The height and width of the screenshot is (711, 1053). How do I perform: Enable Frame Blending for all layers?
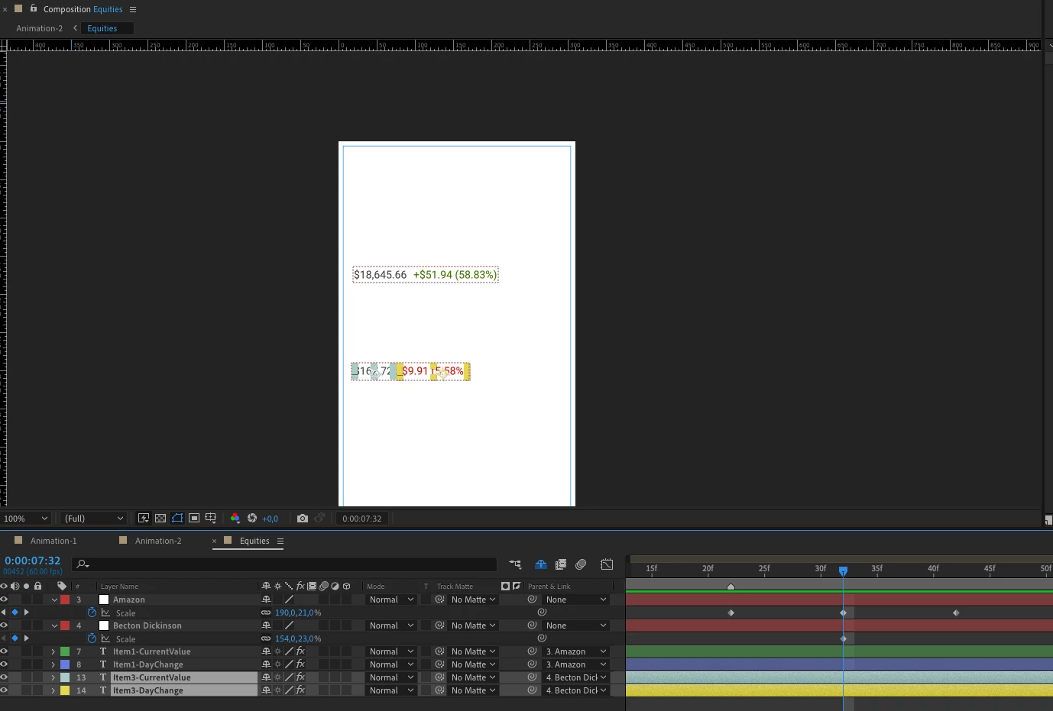coord(561,564)
